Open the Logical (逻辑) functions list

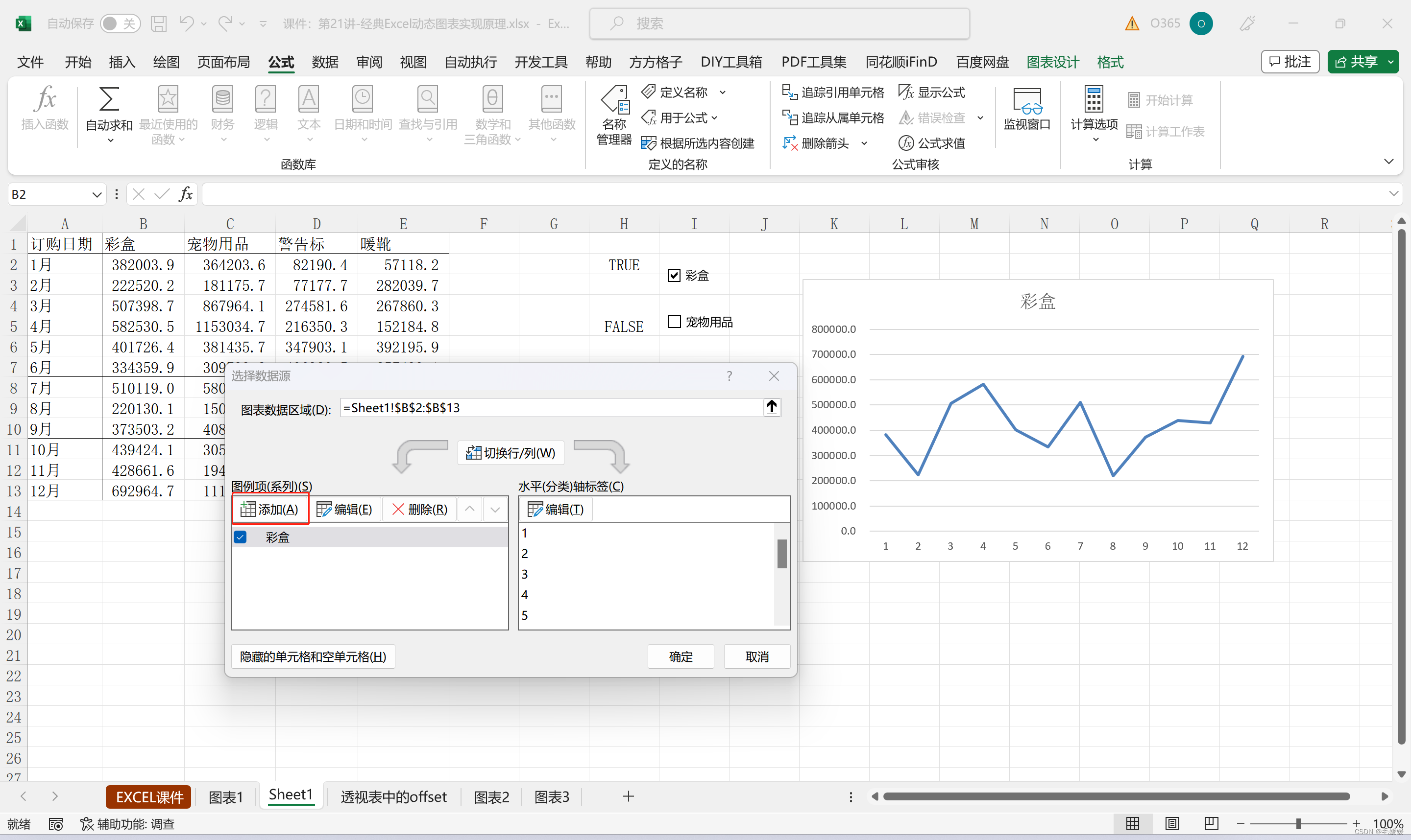[x=266, y=114]
